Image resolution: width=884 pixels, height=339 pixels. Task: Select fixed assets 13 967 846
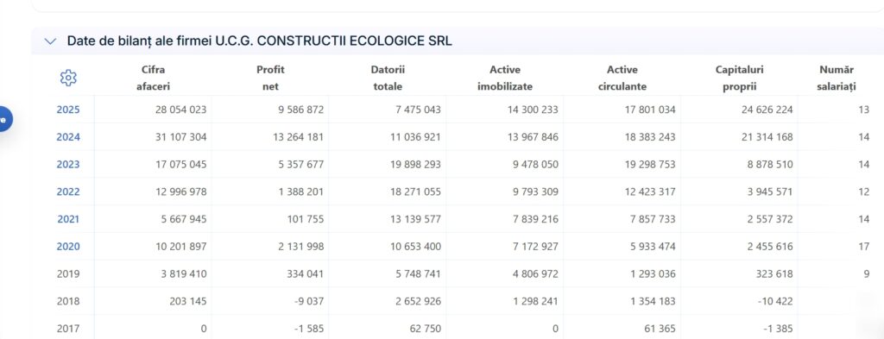coord(533,137)
